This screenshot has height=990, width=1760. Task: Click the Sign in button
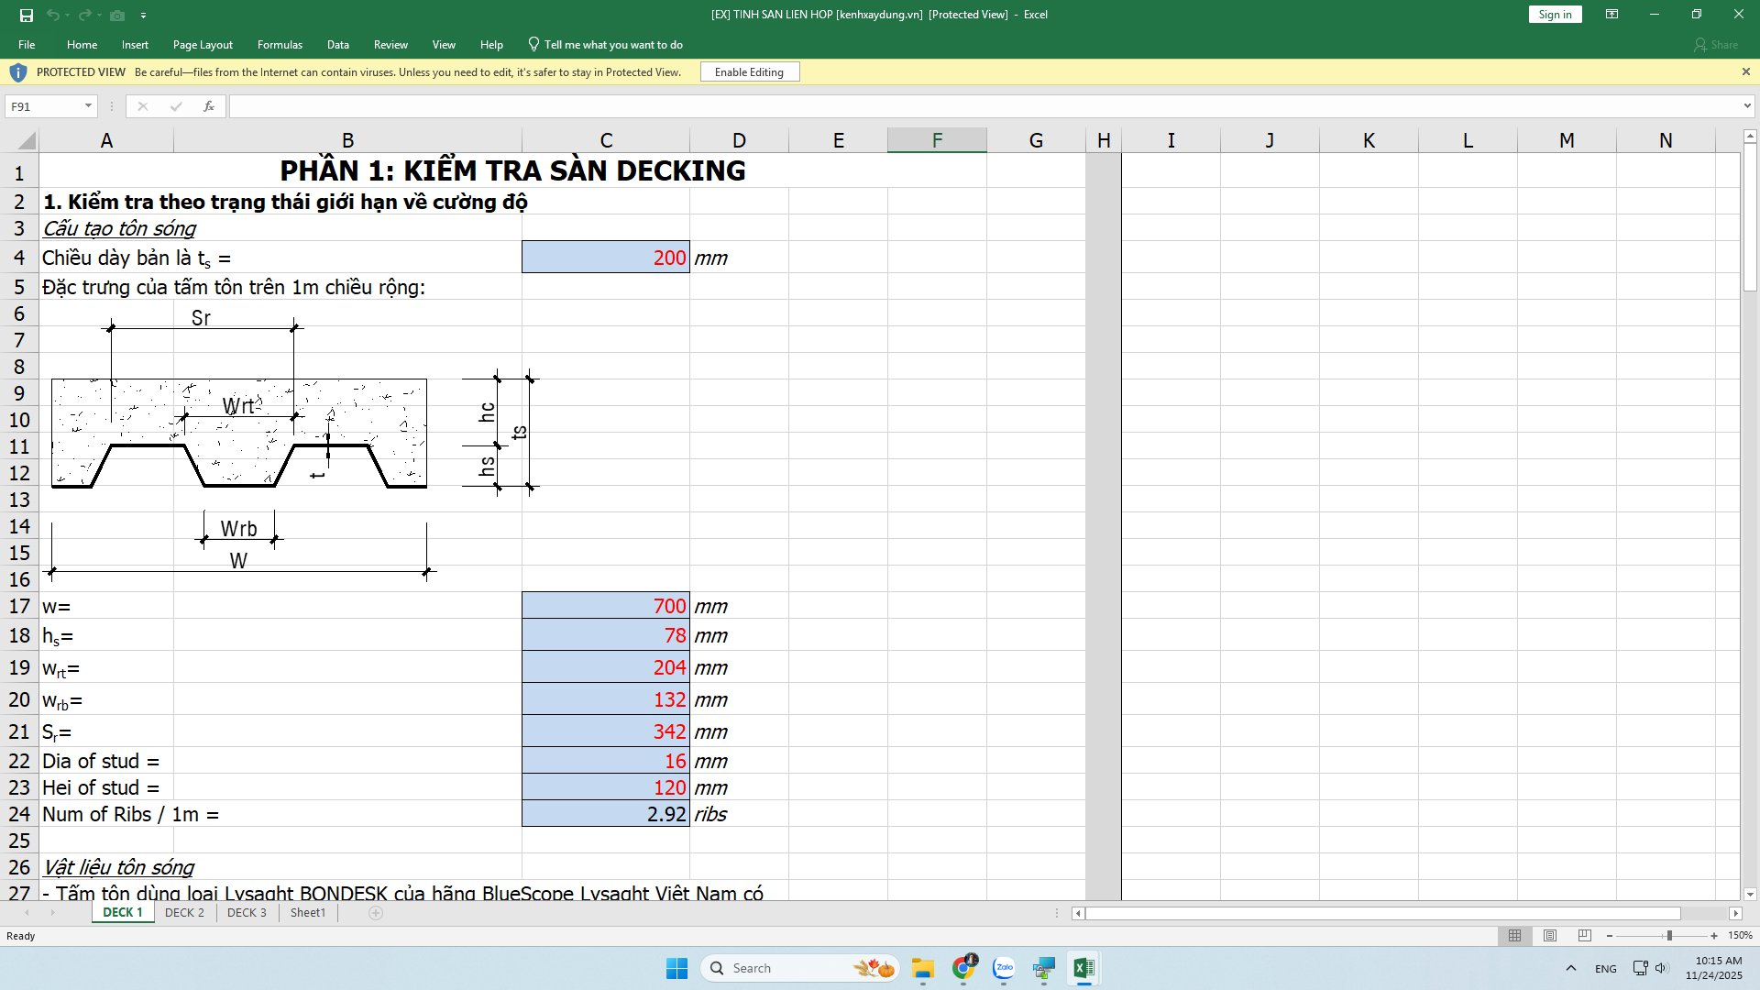[1555, 15]
